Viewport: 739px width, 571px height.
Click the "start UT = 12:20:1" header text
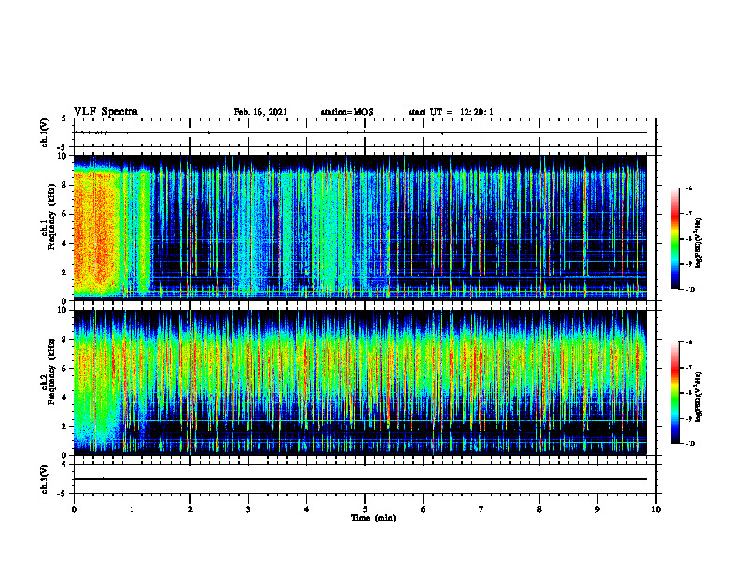click(451, 112)
